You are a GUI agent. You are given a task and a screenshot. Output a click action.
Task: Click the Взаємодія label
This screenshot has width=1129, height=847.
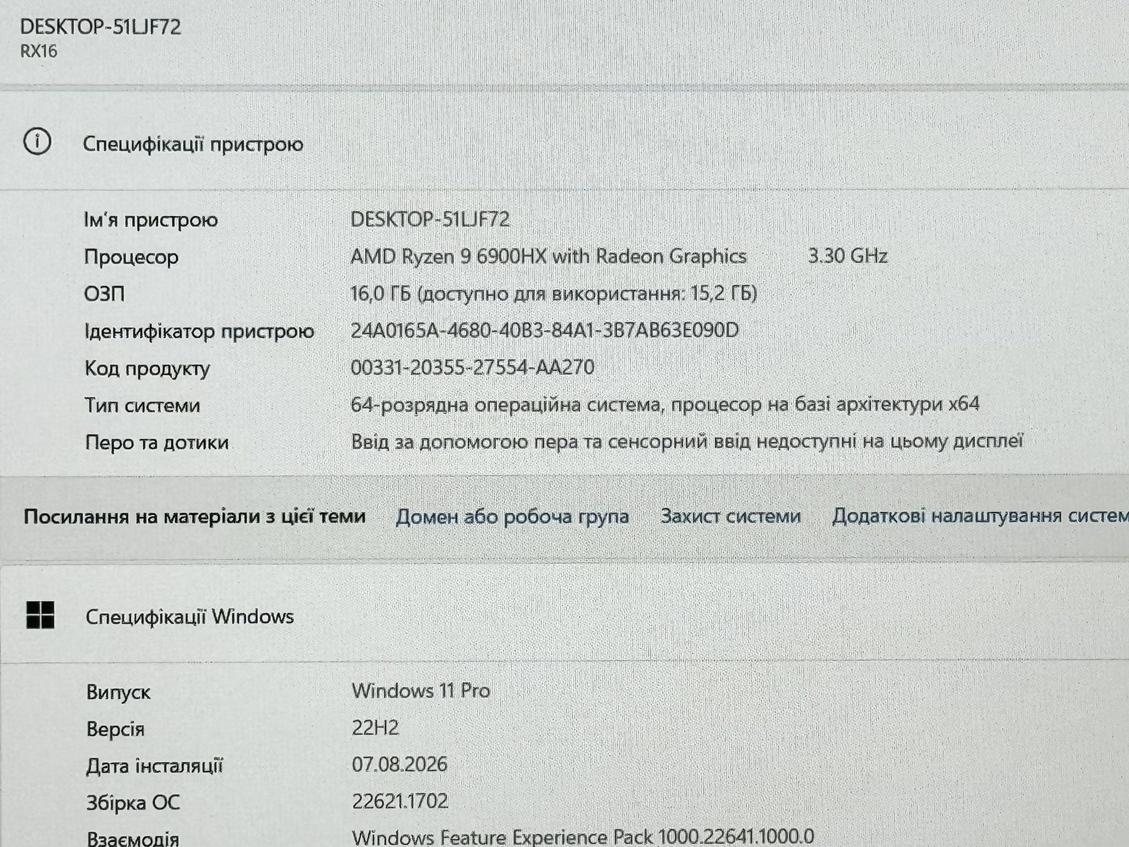[133, 838]
